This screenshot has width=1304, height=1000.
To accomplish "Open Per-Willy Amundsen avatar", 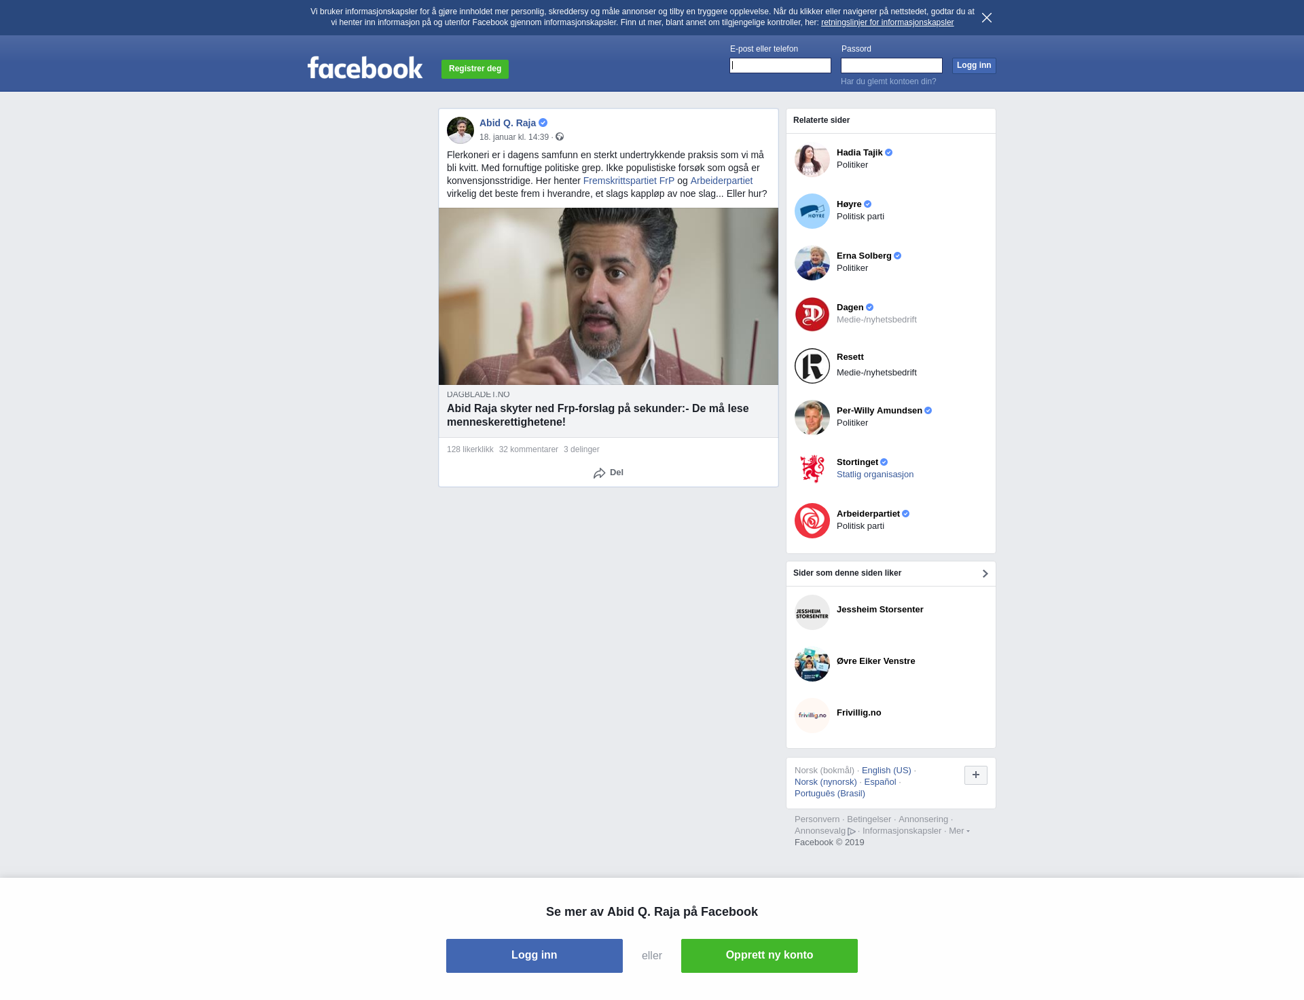I will click(812, 418).
